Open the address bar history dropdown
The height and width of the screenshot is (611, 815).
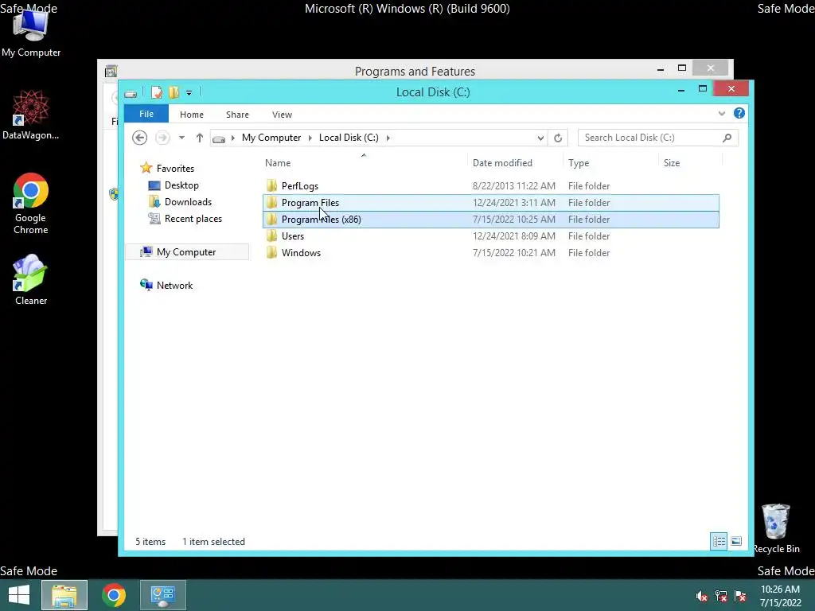[x=540, y=138]
